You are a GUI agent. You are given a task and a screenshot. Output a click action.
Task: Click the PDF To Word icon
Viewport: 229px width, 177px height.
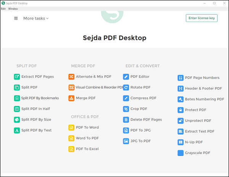pos(71,127)
